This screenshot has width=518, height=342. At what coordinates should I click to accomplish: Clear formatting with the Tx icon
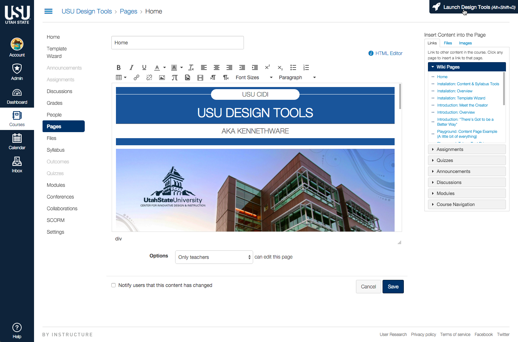pyautogui.click(x=191, y=67)
